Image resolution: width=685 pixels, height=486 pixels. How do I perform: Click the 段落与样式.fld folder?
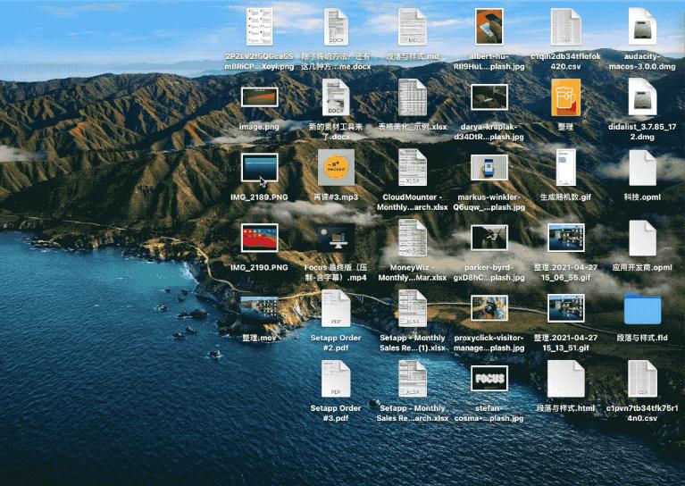click(x=642, y=308)
